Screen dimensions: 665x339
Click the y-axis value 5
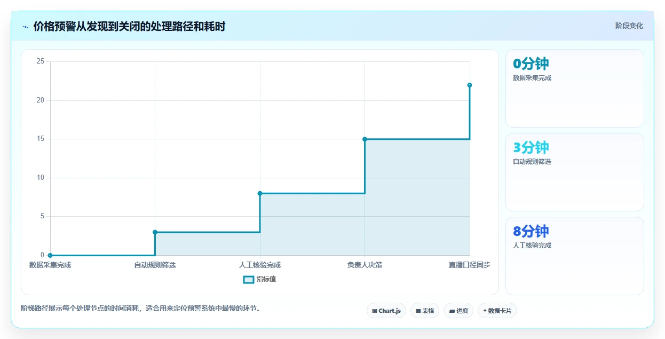[42, 216]
